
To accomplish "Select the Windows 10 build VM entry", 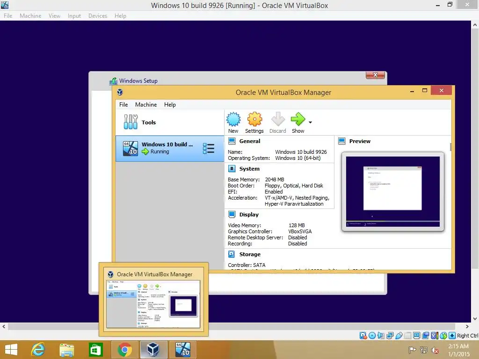I will pyautogui.click(x=170, y=148).
